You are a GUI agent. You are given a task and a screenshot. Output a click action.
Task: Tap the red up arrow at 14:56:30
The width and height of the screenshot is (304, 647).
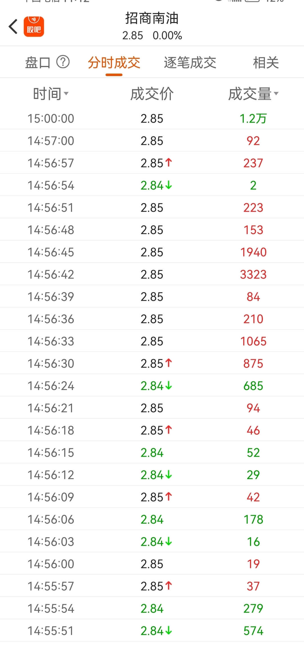pos(169,363)
